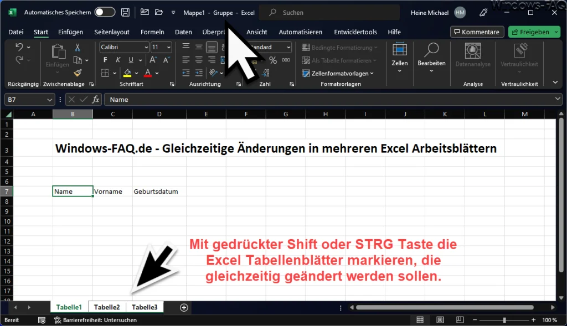567x326 pixels.
Task: Switch to Page Layout view in status bar
Action: [x=440, y=320]
